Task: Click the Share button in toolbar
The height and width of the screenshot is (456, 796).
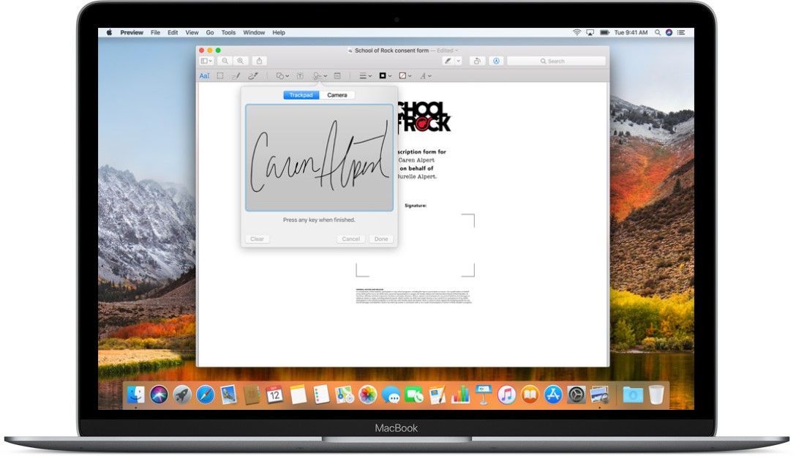Action: point(259,61)
